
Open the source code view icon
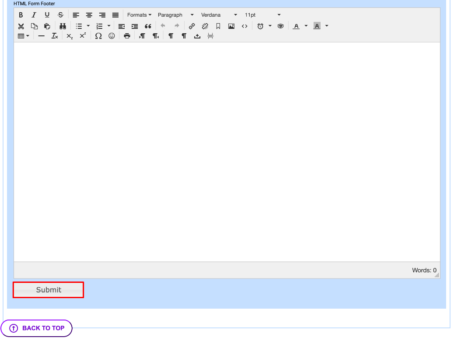pos(244,26)
